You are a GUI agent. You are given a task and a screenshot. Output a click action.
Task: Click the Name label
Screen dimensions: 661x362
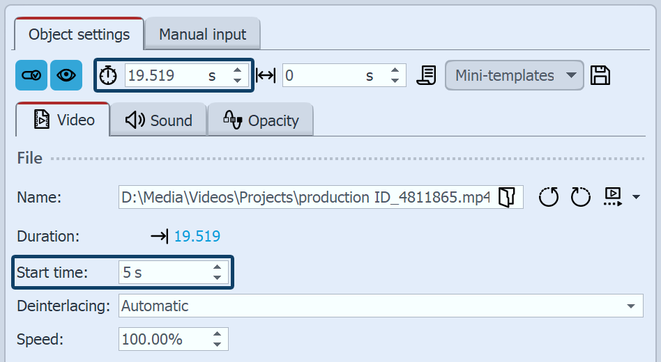39,197
